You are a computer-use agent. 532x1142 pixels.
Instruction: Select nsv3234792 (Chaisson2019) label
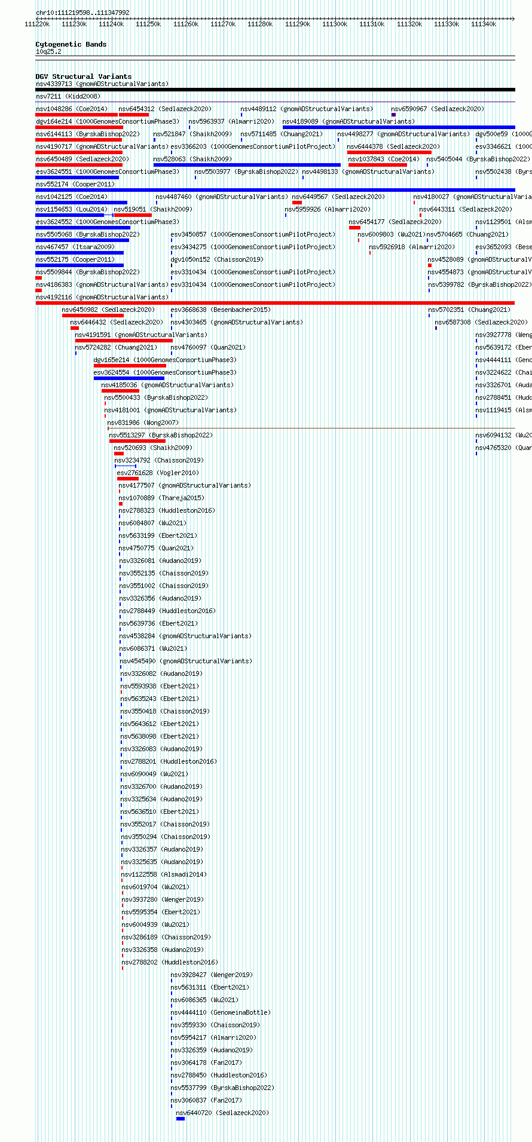pyautogui.click(x=159, y=460)
